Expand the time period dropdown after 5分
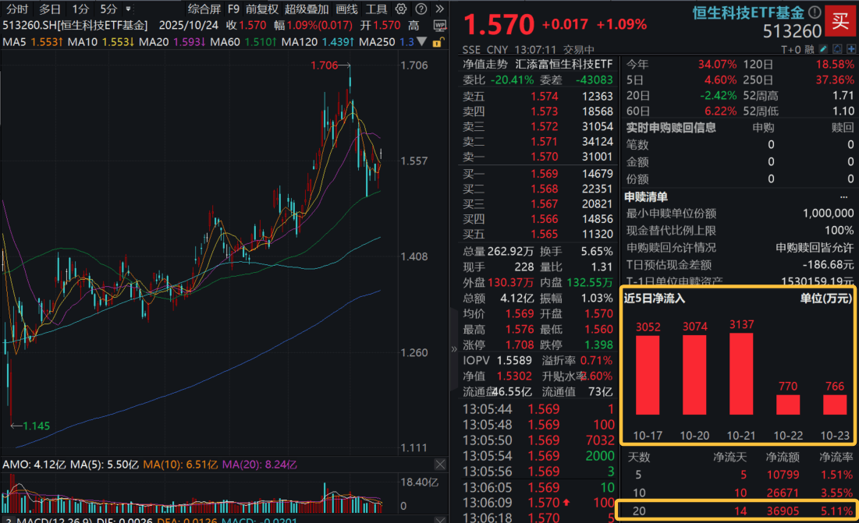Viewport: 859px width, 523px height. coord(128,9)
